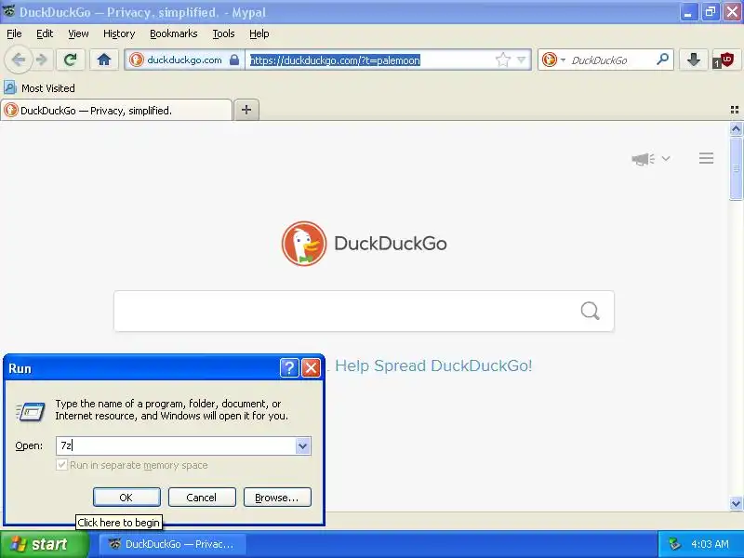The width and height of the screenshot is (744, 558).
Task: Click the magnifier in the browser search box
Action: pyautogui.click(x=662, y=60)
